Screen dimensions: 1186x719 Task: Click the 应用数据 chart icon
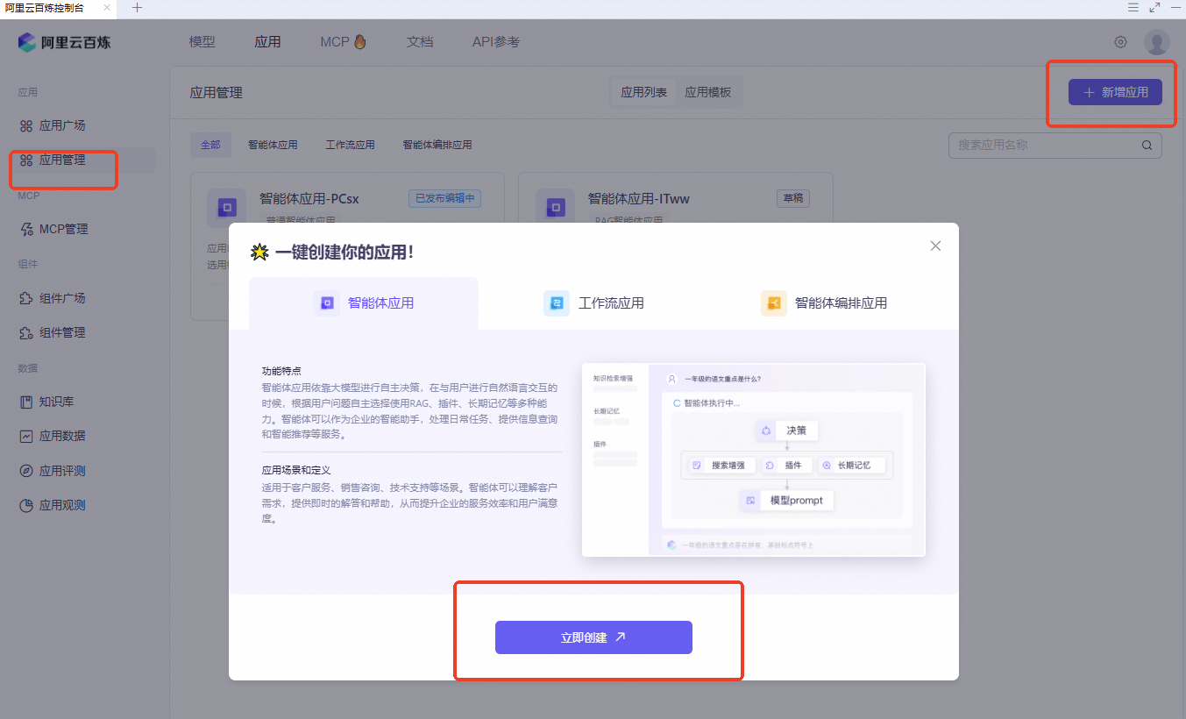26,436
